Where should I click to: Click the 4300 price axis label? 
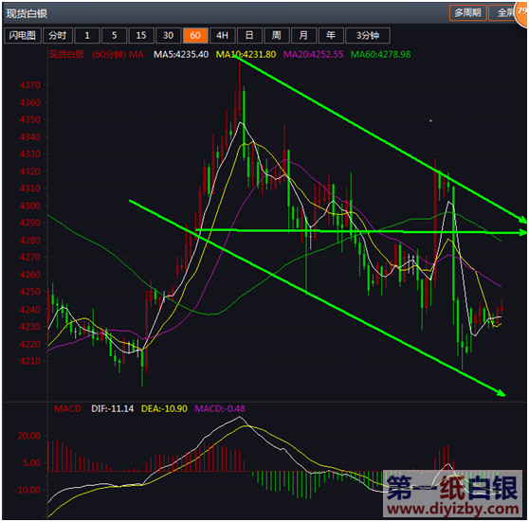click(30, 206)
